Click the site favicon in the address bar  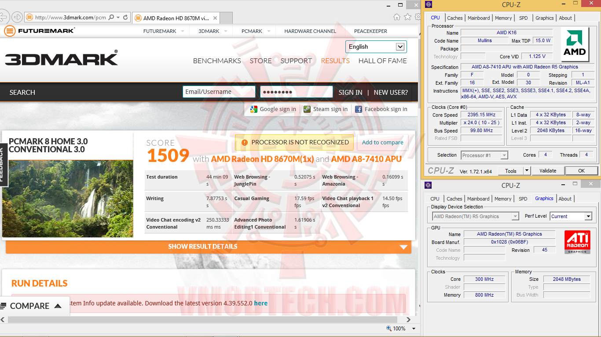(29, 18)
